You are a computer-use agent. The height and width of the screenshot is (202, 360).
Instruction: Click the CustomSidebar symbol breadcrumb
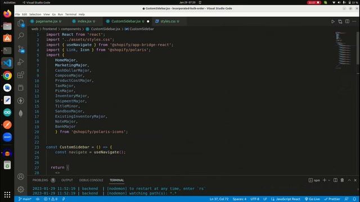139,29
